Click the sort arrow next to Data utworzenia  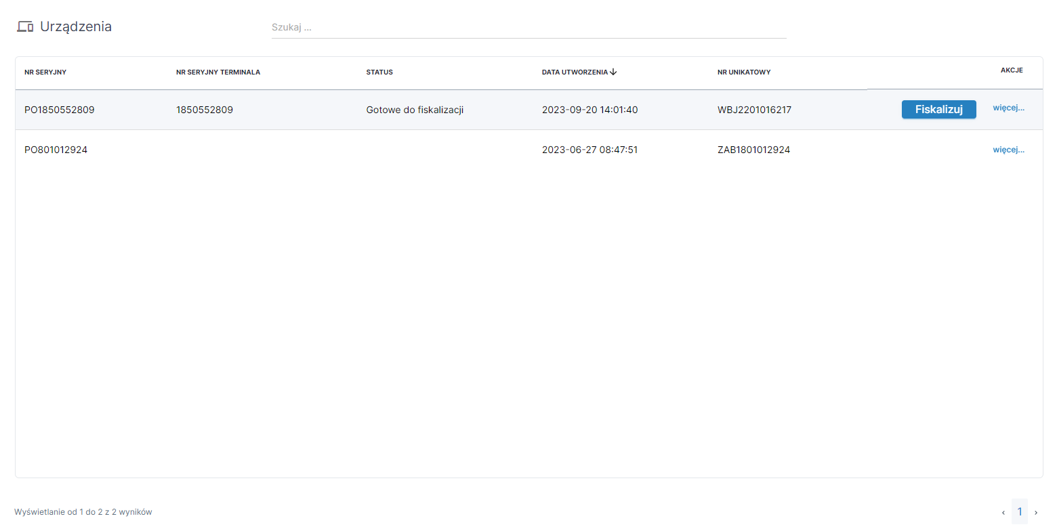tap(613, 72)
